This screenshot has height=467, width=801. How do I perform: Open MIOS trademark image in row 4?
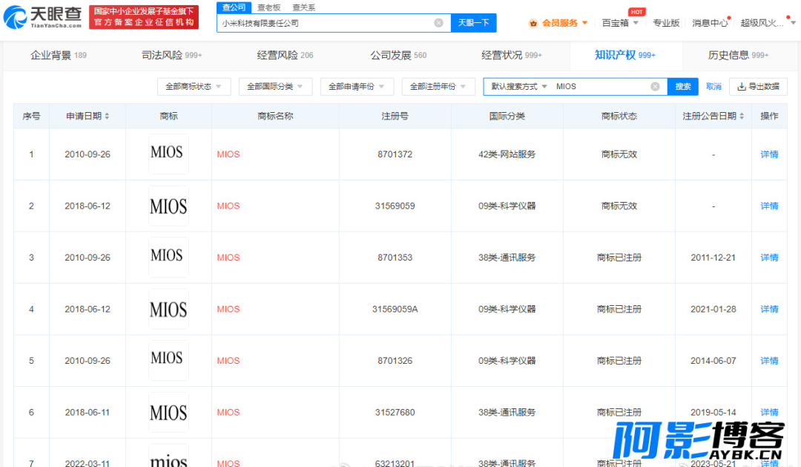(x=168, y=309)
